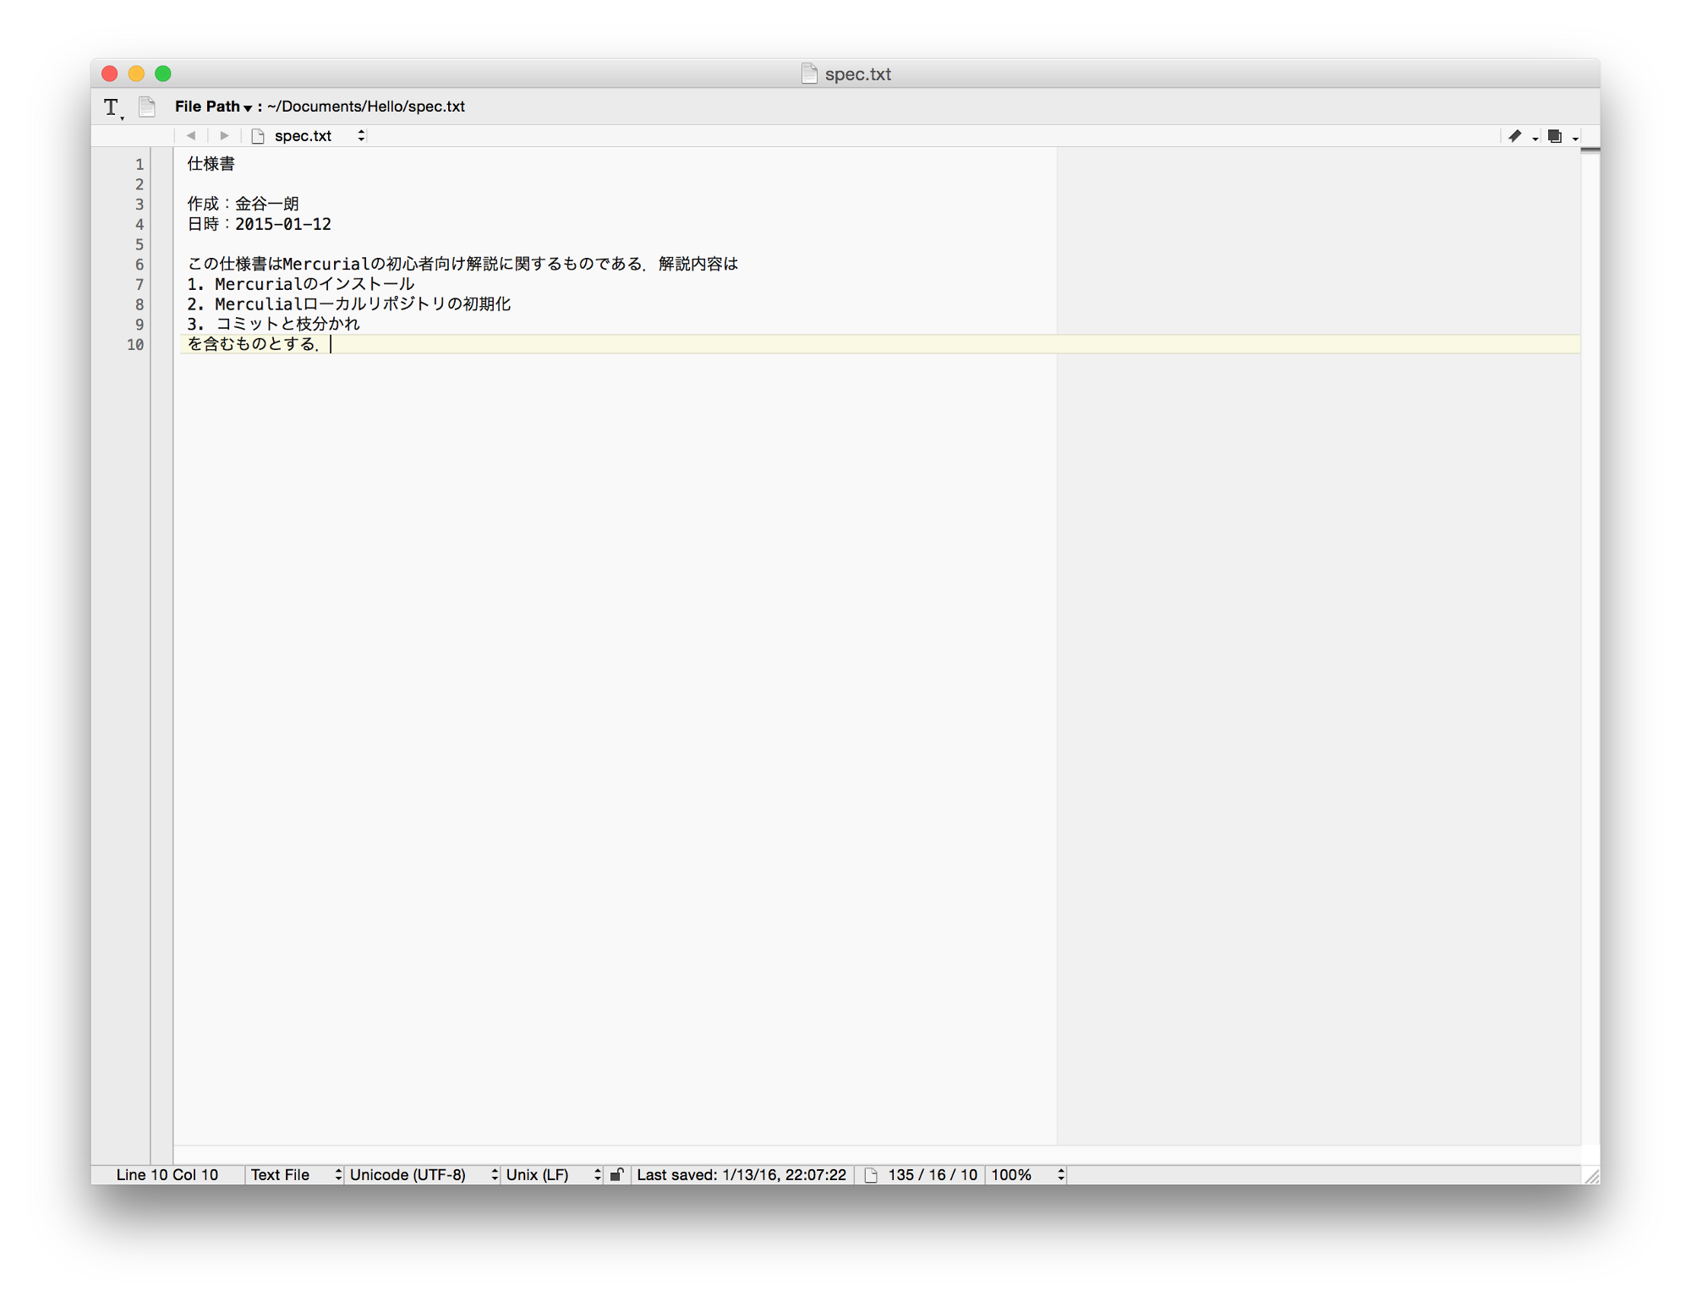Click the forward navigation arrow

223,135
